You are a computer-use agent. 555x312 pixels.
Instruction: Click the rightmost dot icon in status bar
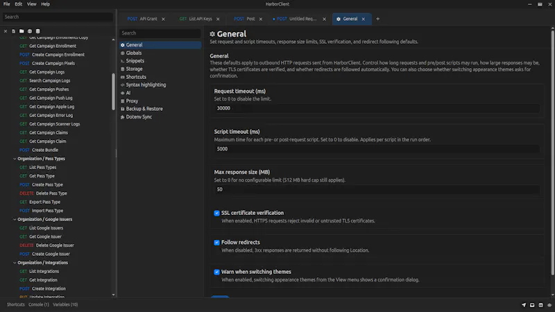[x=549, y=305]
